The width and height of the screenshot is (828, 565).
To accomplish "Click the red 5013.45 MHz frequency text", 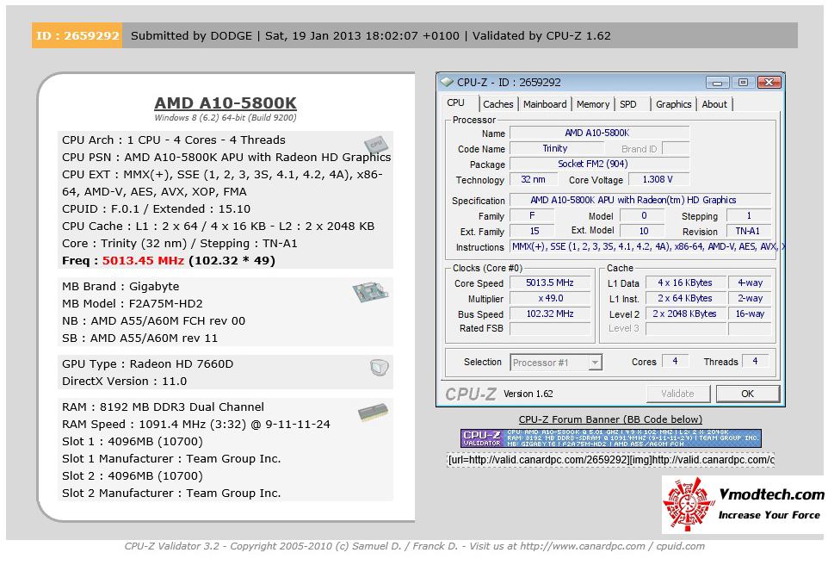I will [x=143, y=261].
